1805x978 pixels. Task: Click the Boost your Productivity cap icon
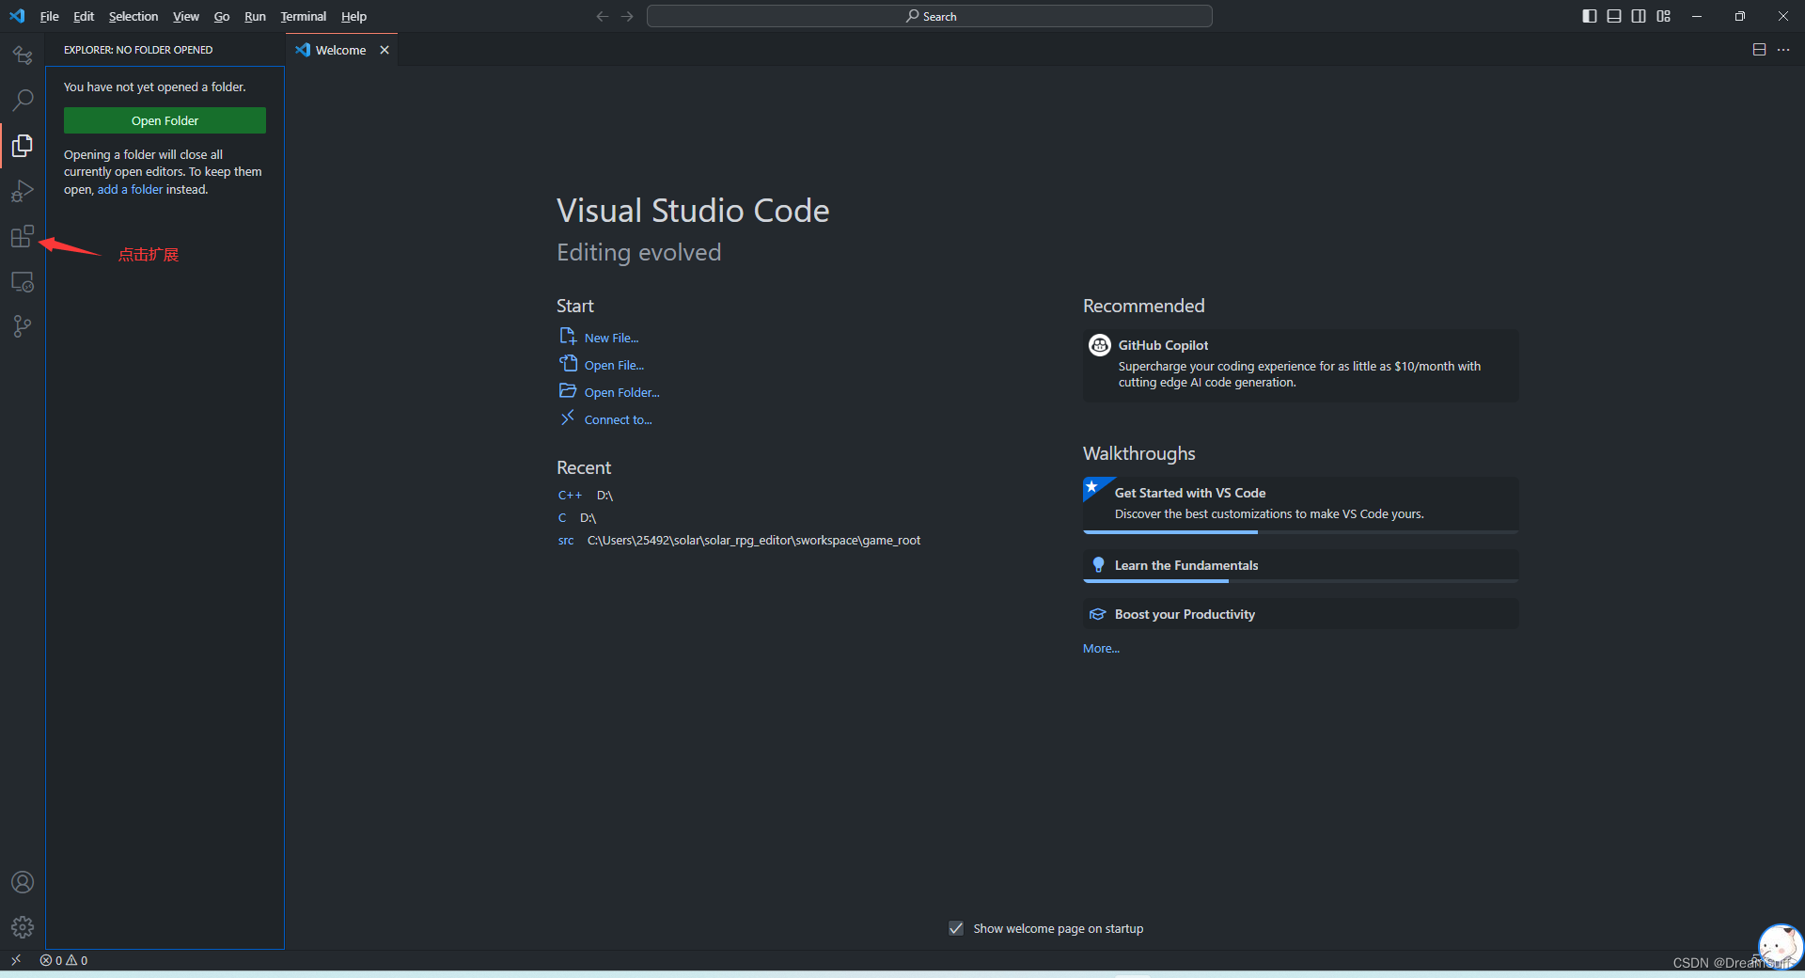pyautogui.click(x=1098, y=614)
